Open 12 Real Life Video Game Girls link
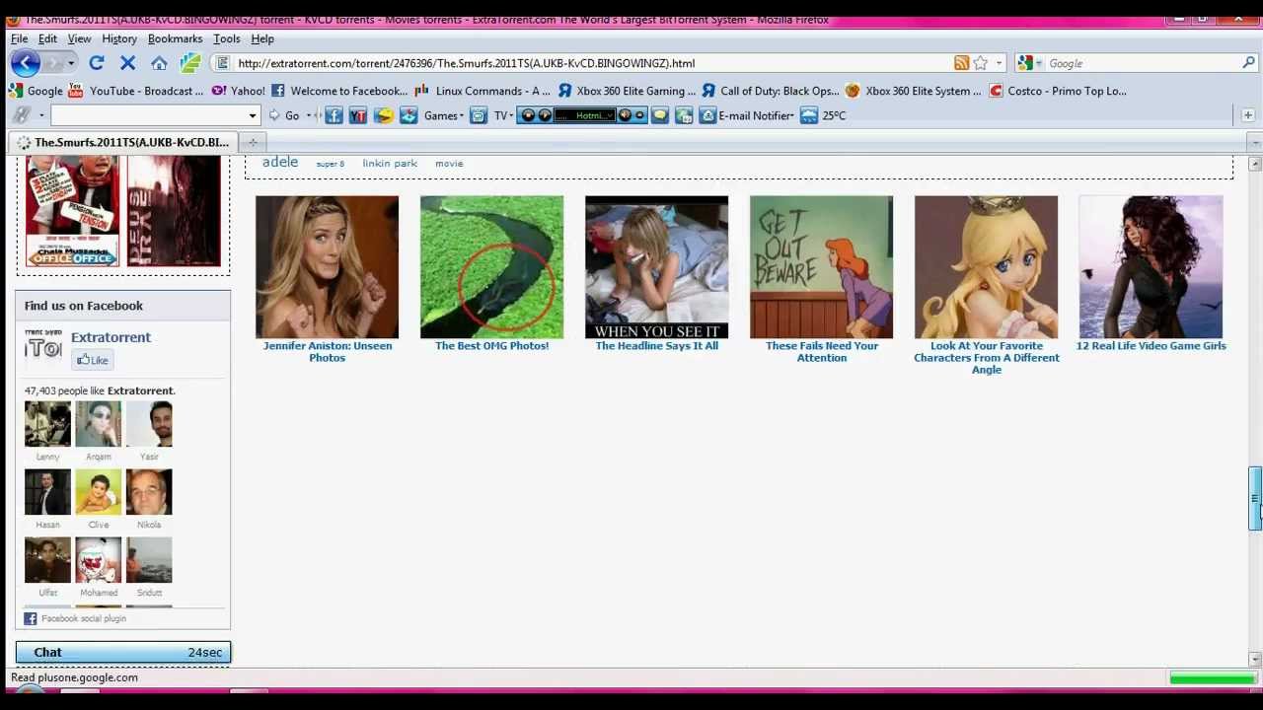This screenshot has height=710, width=1263. [x=1151, y=345]
